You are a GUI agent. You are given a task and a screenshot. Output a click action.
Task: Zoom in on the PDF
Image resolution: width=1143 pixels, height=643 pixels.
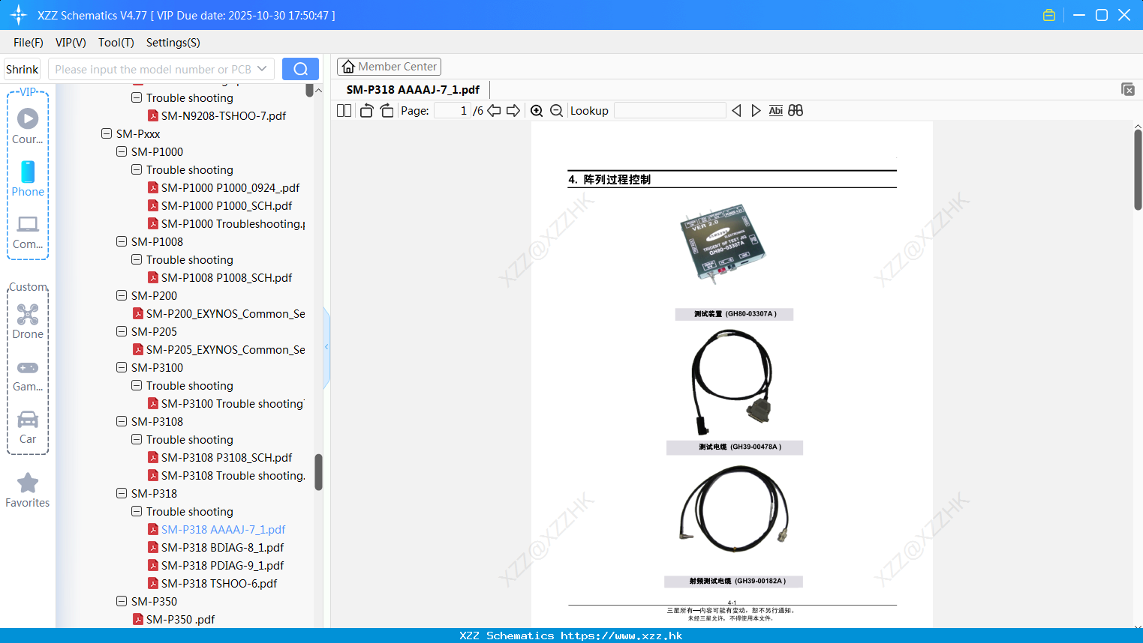click(x=537, y=110)
